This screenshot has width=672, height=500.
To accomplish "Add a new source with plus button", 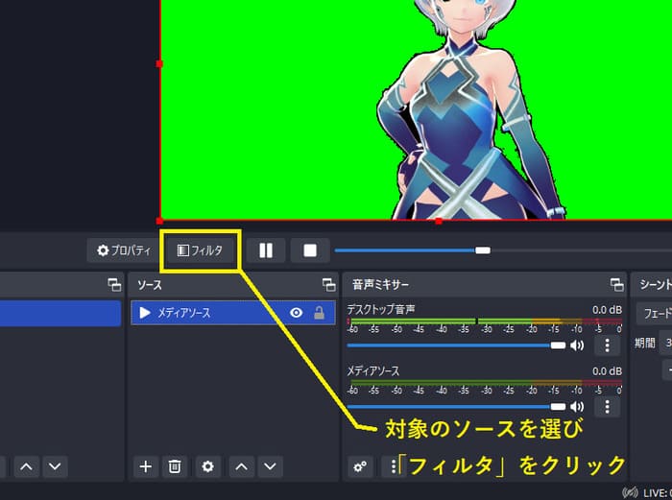I will (146, 466).
